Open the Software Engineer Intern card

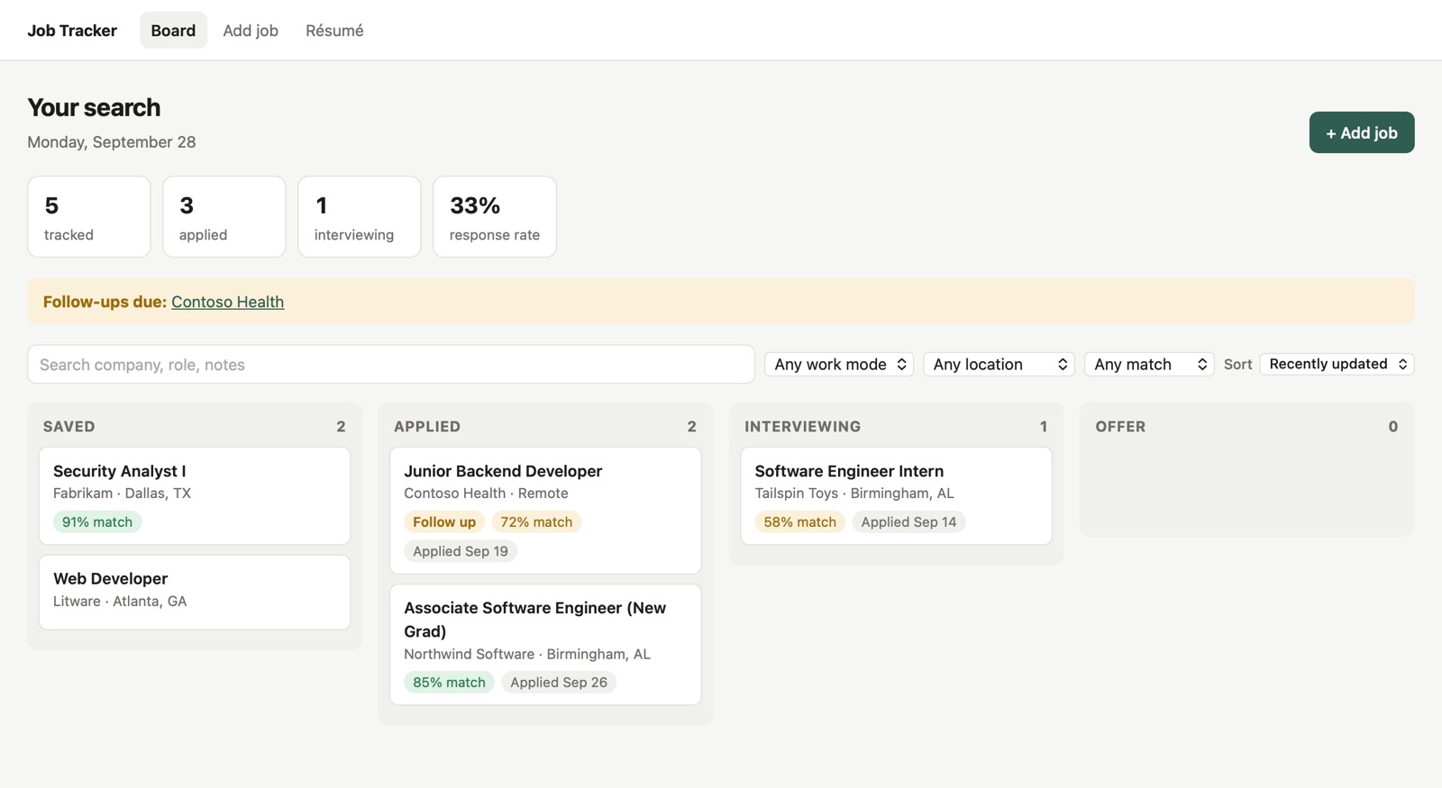[896, 495]
